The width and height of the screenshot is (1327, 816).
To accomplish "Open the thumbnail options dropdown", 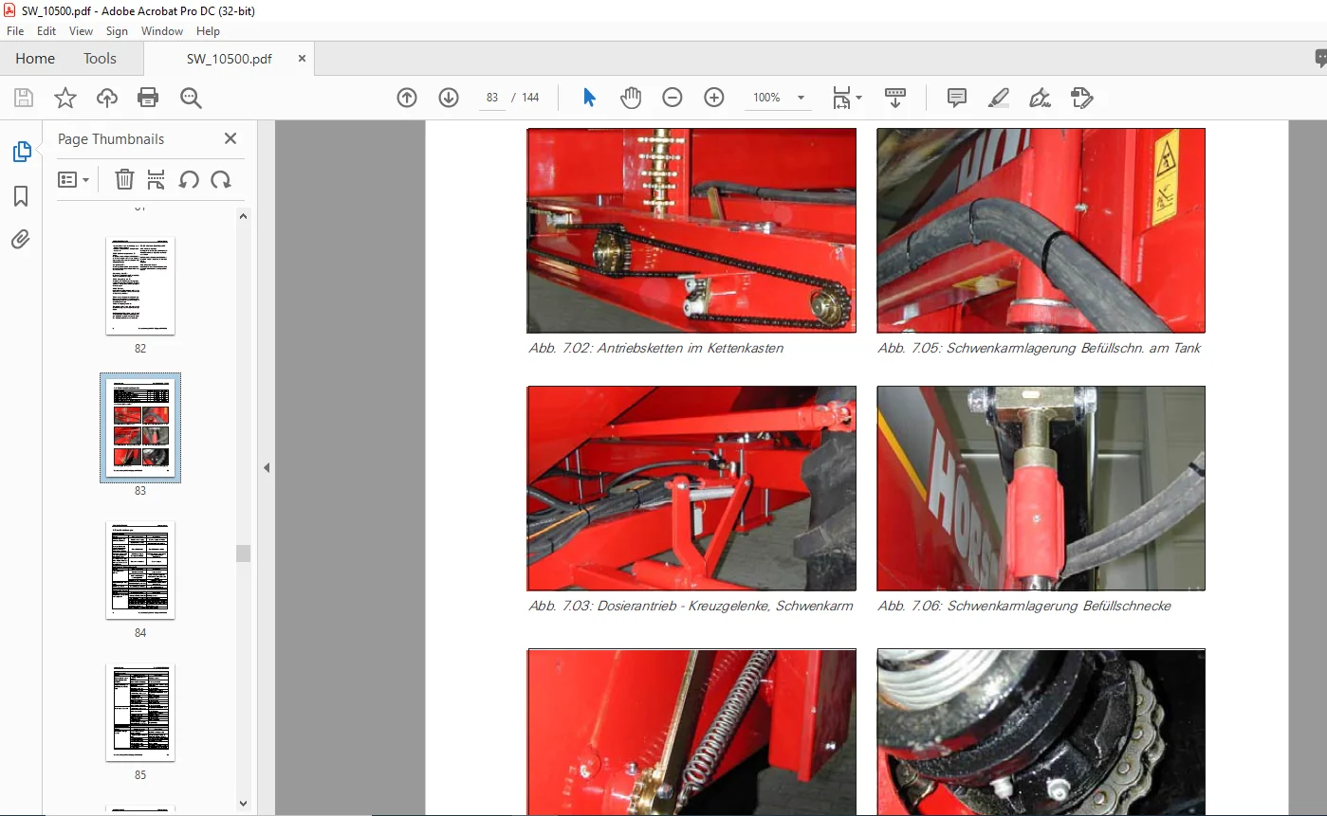I will (73, 179).
